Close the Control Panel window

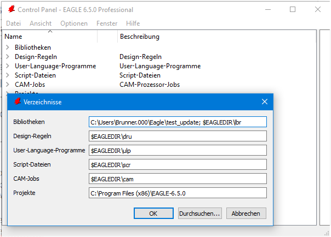tap(318, 9)
